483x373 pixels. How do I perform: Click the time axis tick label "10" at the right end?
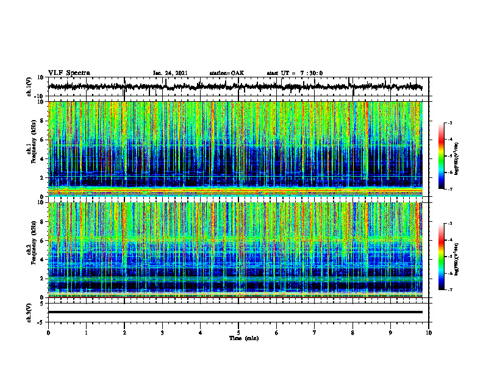click(x=429, y=333)
